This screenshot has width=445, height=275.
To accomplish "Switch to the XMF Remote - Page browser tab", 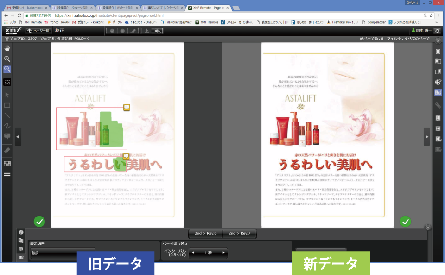I will (x=208, y=8).
